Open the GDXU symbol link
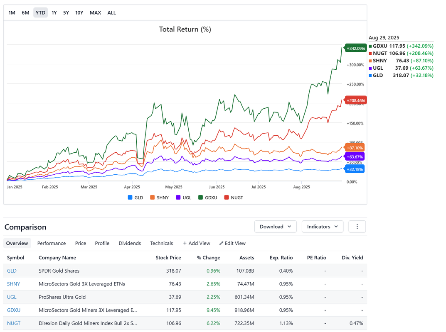This screenshot has height=332, width=446. click(x=14, y=310)
